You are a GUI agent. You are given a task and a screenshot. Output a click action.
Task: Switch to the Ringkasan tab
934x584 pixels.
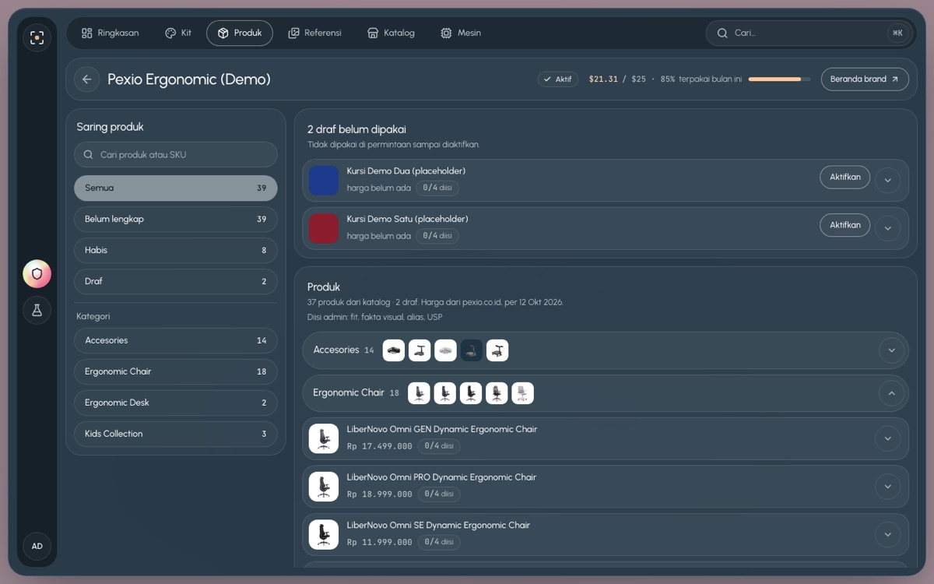(110, 33)
